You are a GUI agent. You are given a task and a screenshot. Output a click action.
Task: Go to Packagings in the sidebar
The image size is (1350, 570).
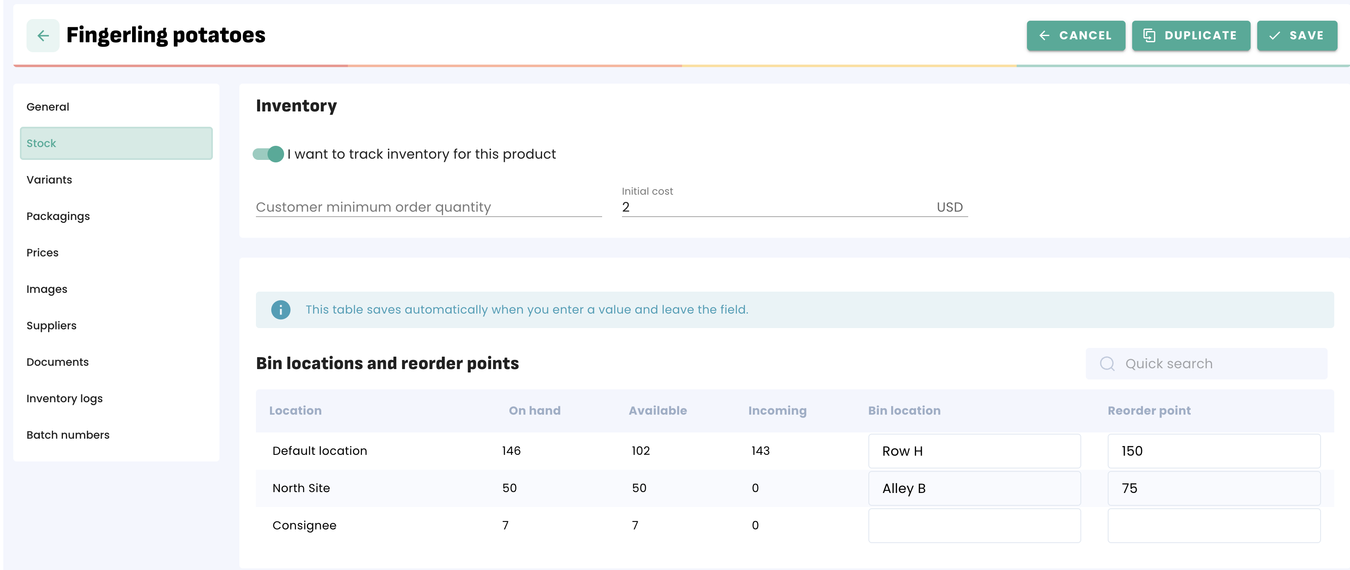58,216
